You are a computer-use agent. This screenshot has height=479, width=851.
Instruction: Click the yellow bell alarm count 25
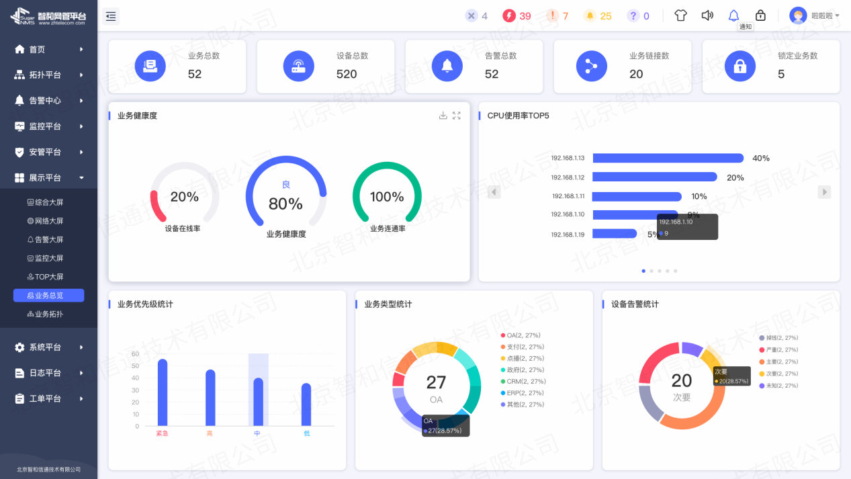(598, 16)
